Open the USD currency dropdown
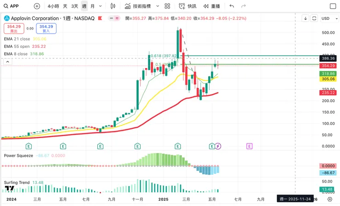The image size is (340, 206). [x=329, y=18]
